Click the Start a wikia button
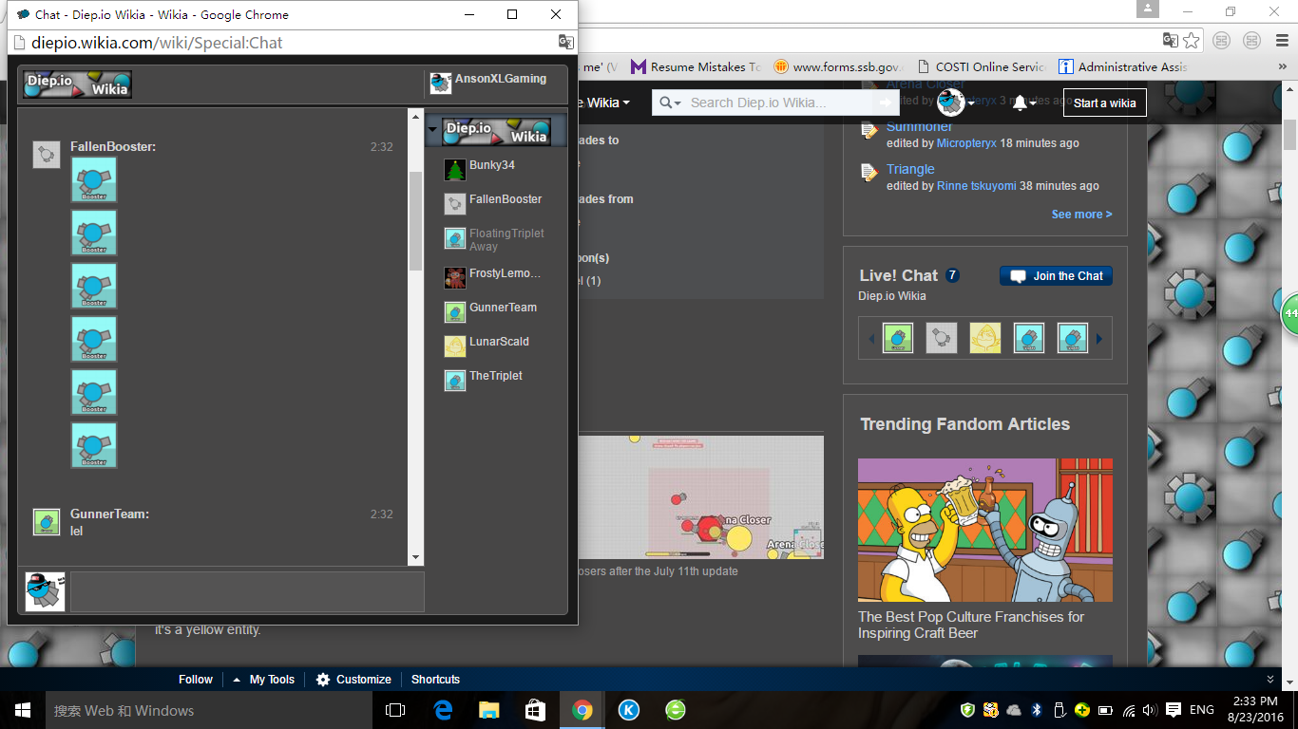The image size is (1298, 729). (1104, 103)
